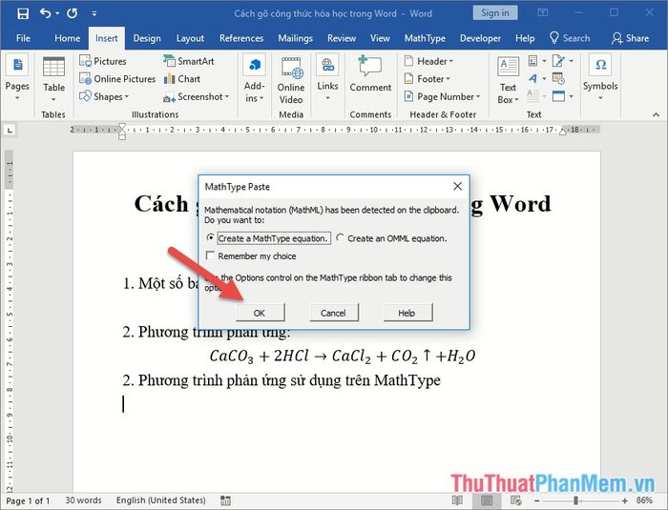Image resolution: width=668 pixels, height=510 pixels.
Task: Insert Pictures from the Illustrations group
Action: point(103,61)
